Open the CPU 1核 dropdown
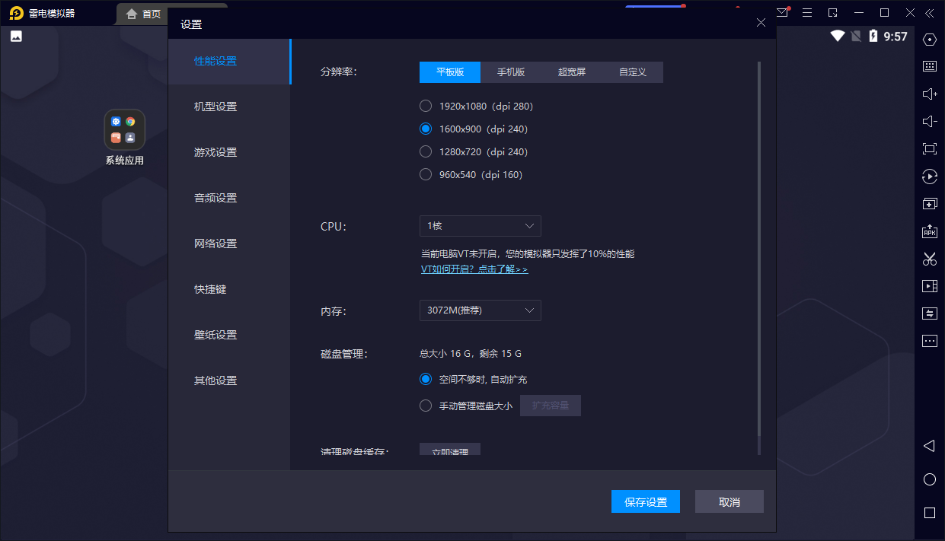Screen dimensions: 945x541 point(480,226)
